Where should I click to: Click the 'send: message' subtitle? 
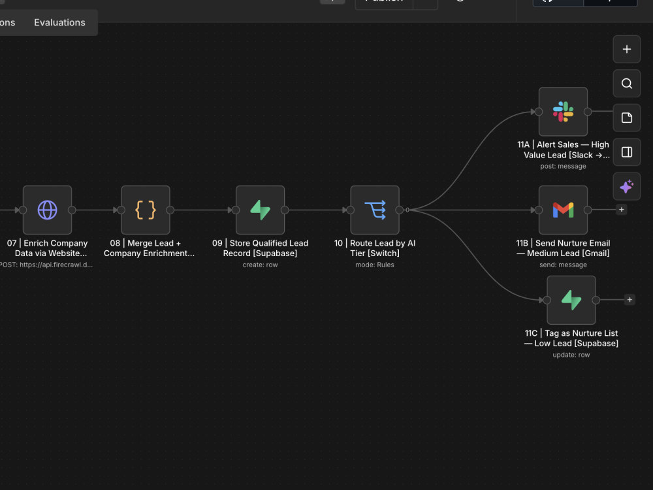[563, 265]
